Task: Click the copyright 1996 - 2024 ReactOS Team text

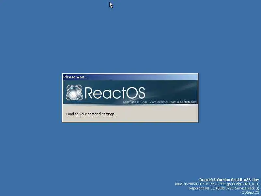Action: tap(160, 102)
